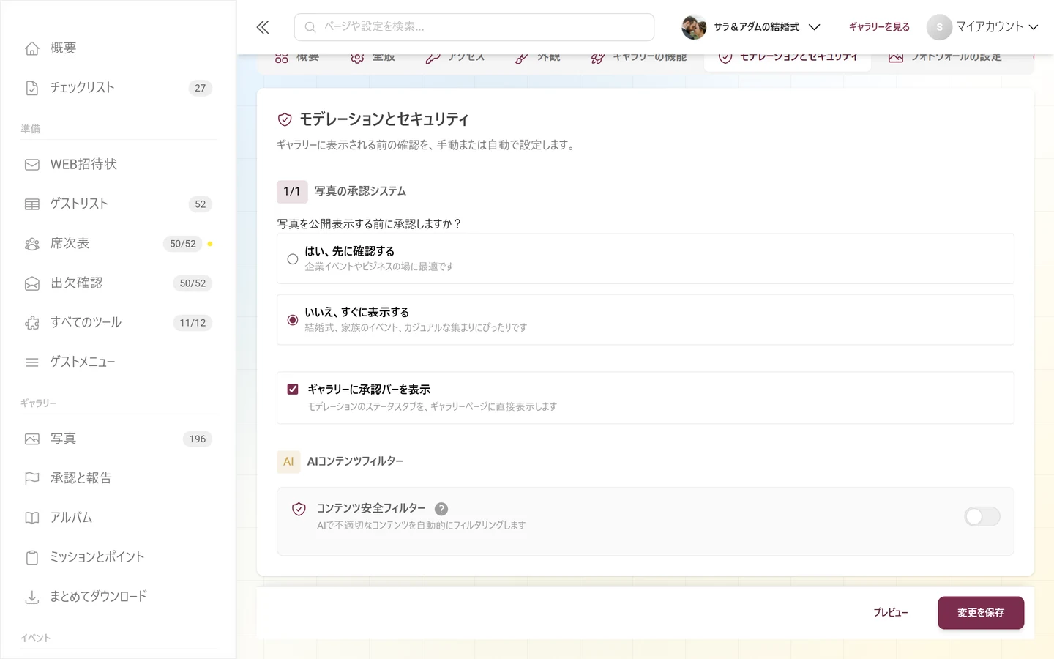The height and width of the screenshot is (659, 1054).
Task: Click the モデレーションとセキュリティ page heading
Action: click(384, 119)
